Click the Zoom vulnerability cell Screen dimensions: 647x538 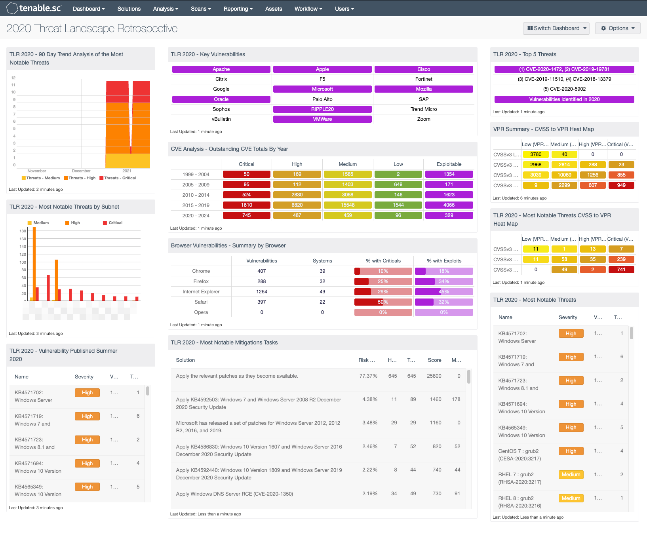424,119
